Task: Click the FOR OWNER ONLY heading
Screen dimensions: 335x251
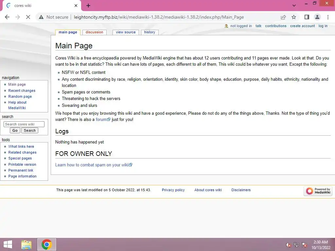Action: pyautogui.click(x=83, y=154)
